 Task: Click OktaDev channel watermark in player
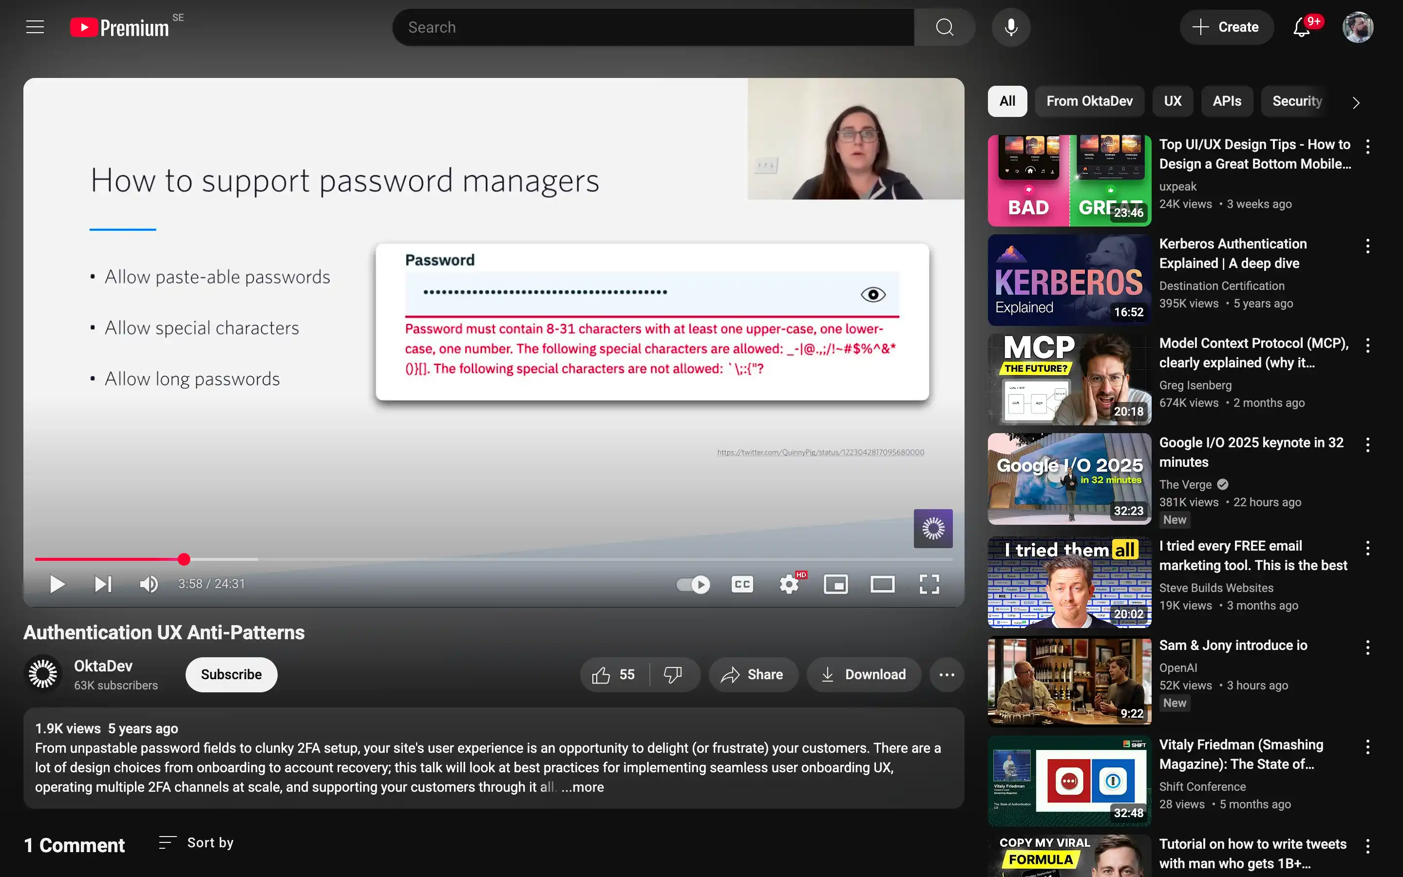click(x=933, y=529)
